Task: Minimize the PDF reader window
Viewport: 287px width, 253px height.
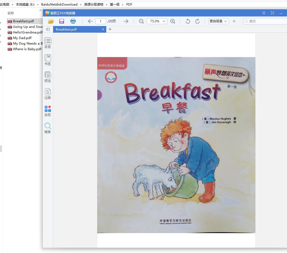Action: point(281,13)
